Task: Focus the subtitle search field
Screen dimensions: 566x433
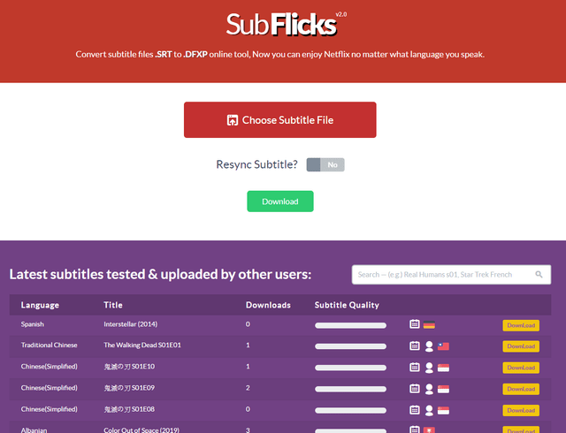Action: (451, 275)
